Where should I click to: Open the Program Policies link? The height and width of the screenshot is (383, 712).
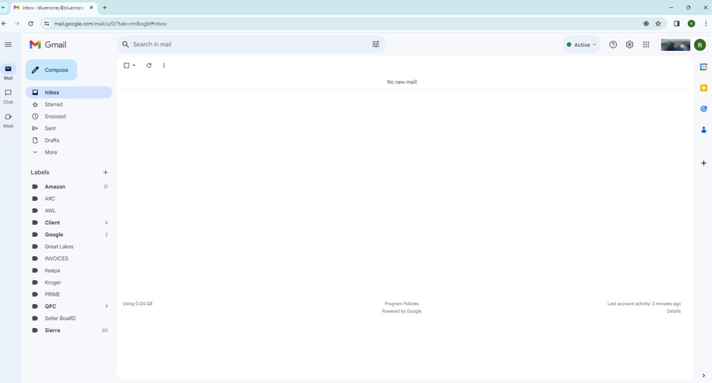pyautogui.click(x=402, y=304)
